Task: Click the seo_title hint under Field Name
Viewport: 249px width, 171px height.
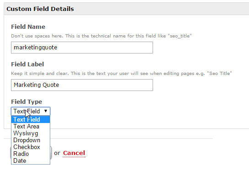Action: pyautogui.click(x=180, y=36)
